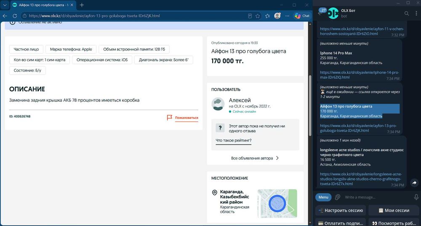Click the Iphone 14 Pro Max message title
The height and width of the screenshot is (226, 421).
pyautogui.click(x=336, y=53)
